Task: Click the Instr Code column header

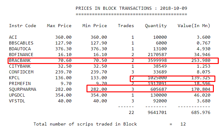Action: tap(23, 26)
